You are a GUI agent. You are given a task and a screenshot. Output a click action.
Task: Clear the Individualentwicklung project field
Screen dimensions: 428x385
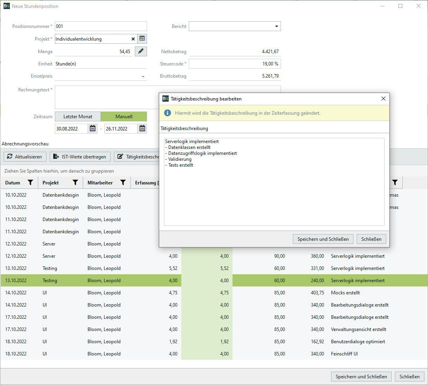pyautogui.click(x=133, y=39)
